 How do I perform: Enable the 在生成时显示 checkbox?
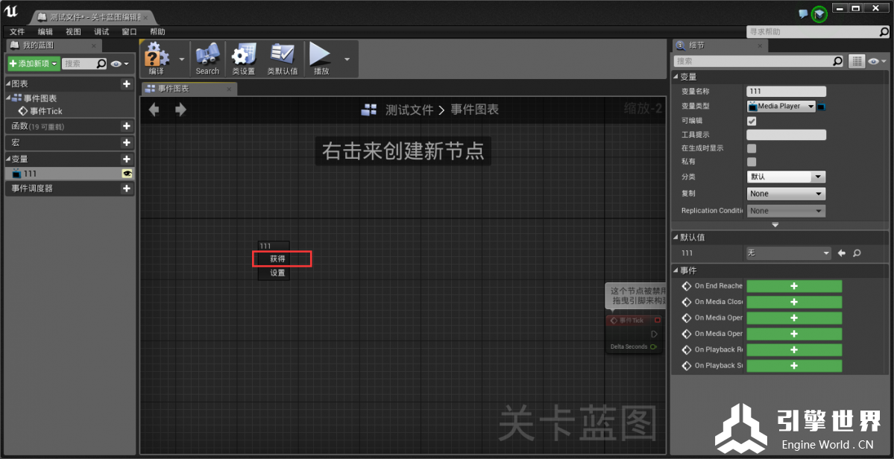752,148
